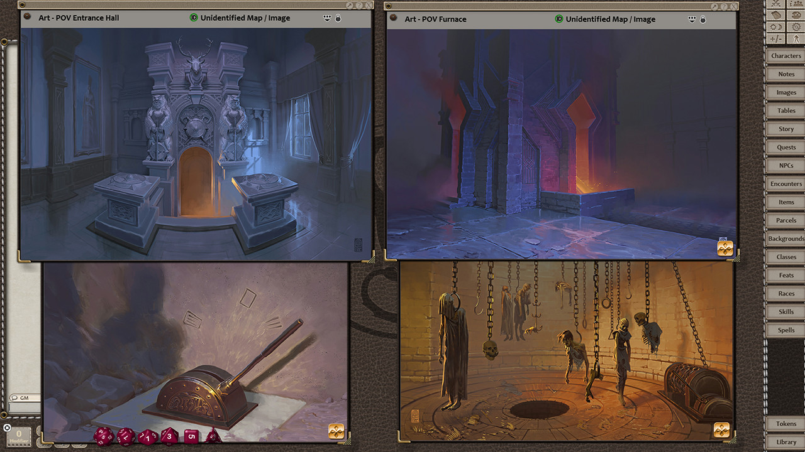805x452 pixels.
Task: Open the options gear icon
Action: tap(796, 27)
